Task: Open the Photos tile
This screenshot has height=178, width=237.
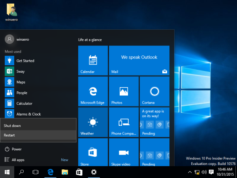Action: coord(124,91)
